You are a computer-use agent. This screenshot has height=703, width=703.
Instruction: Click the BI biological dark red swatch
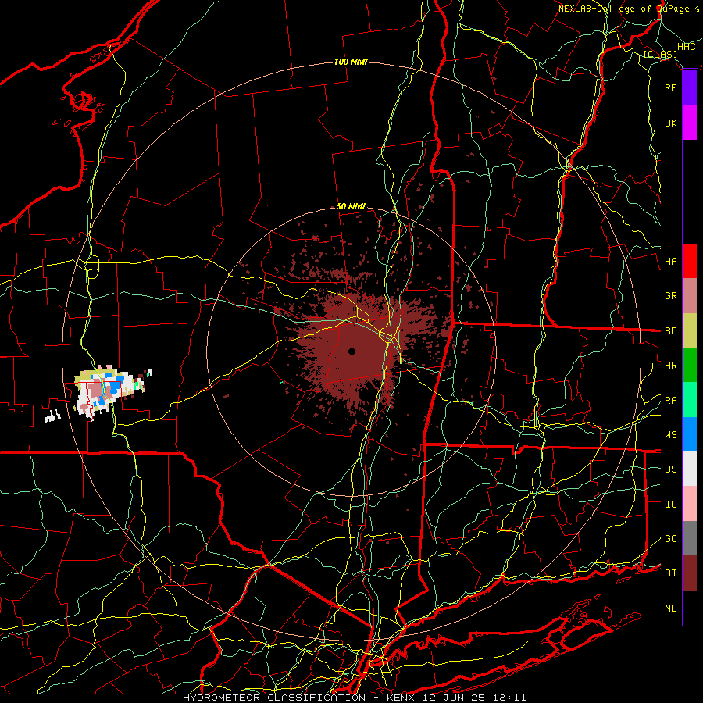tap(690, 573)
